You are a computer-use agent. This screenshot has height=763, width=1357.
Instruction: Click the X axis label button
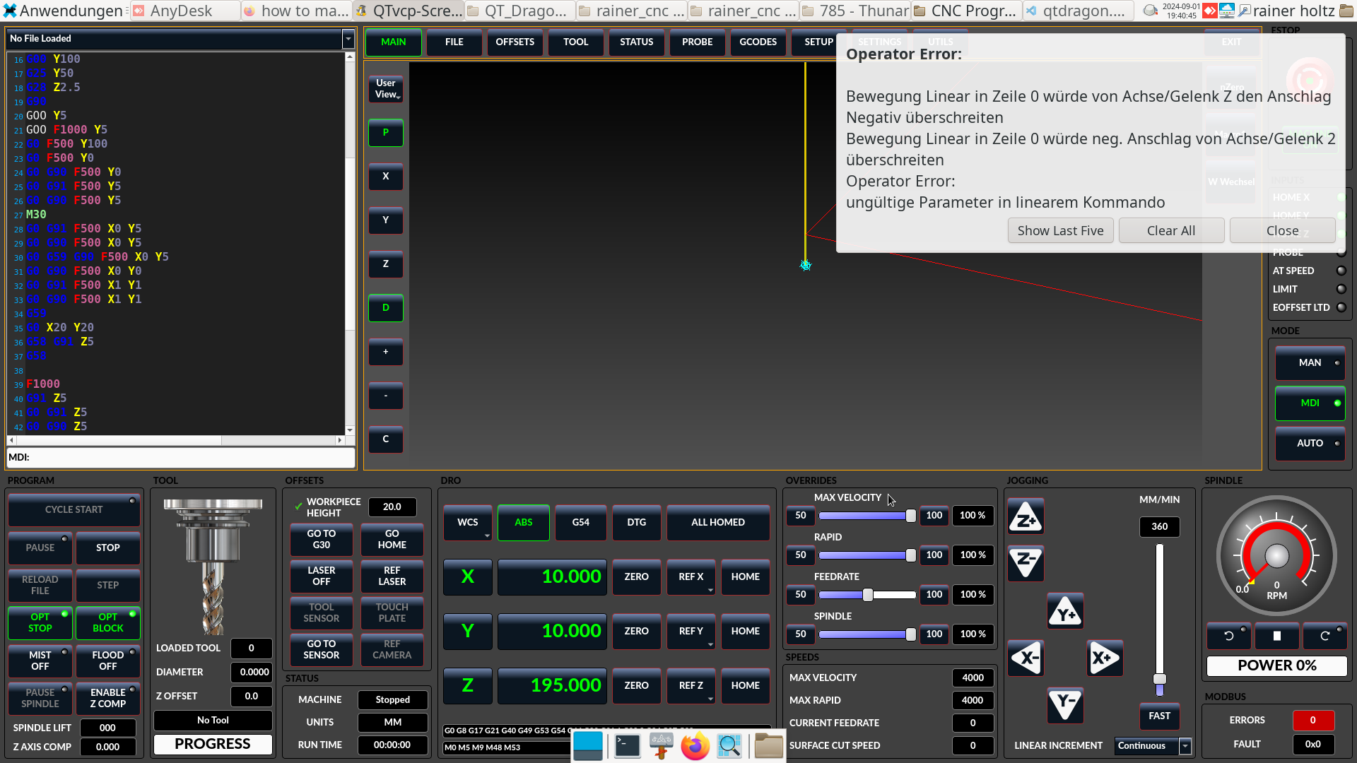[x=467, y=577]
